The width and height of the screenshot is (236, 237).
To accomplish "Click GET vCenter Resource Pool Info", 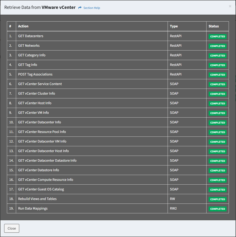I will click(x=42, y=132).
